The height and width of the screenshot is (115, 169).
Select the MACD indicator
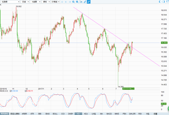pos(109,114)
